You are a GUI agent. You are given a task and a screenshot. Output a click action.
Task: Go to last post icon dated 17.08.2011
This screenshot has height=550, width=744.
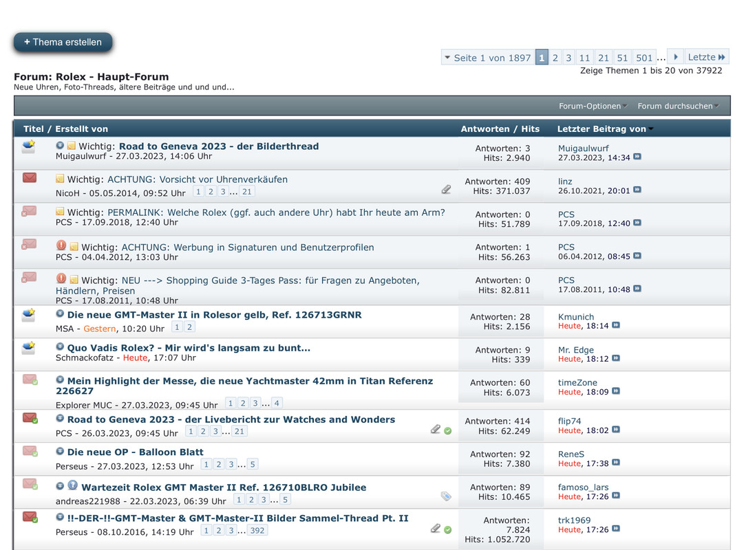(x=637, y=289)
